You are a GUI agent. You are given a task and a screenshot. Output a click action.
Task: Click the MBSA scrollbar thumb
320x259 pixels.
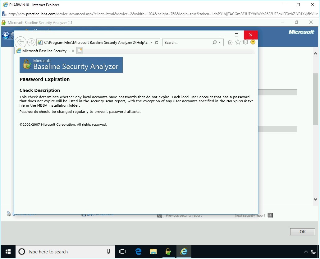pos(315,99)
